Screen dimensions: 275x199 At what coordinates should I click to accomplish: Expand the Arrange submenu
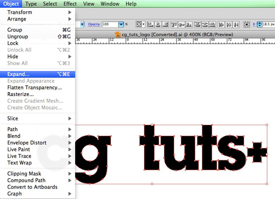pyautogui.click(x=38, y=19)
